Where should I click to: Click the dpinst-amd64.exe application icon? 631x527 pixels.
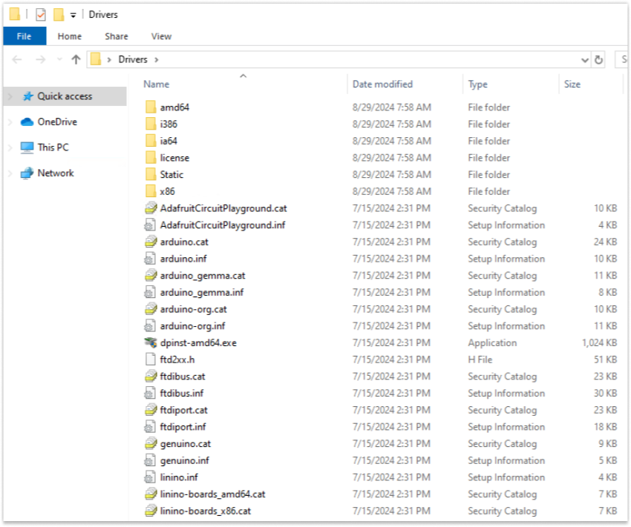pyautogui.click(x=151, y=342)
